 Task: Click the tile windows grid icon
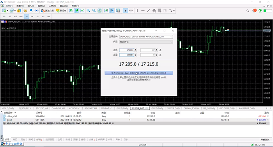click(x=99, y=11)
